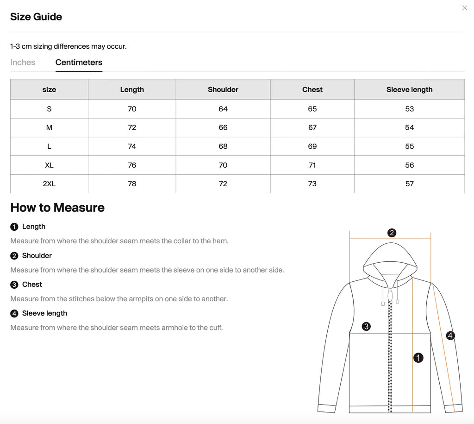The width and height of the screenshot is (474, 424).
Task: Click the How to Measure heading
Action: [x=57, y=208]
